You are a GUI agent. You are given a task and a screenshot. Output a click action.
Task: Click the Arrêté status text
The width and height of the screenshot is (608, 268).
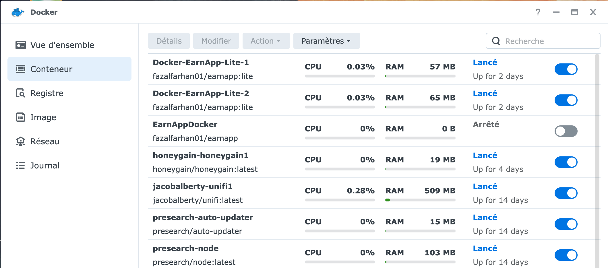click(486, 125)
